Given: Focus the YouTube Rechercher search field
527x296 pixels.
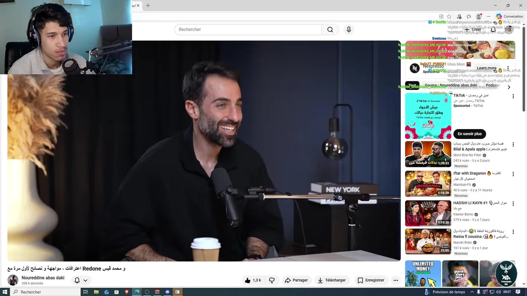Looking at the screenshot, I should (248, 30).
